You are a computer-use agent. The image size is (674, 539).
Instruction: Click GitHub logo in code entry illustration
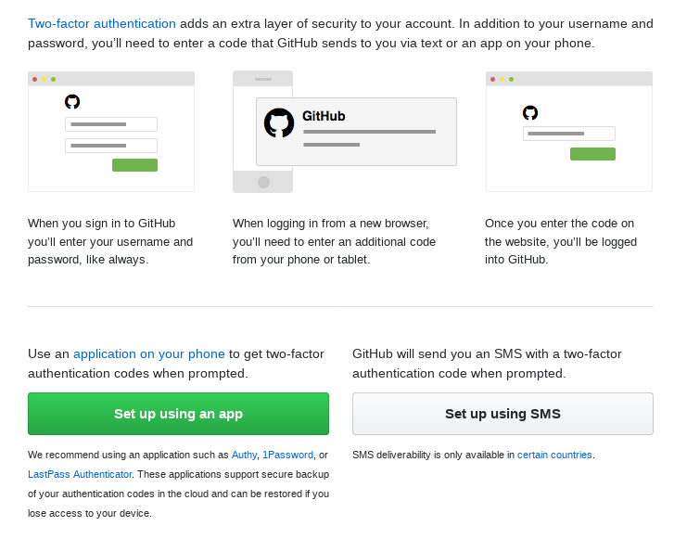[x=530, y=112]
